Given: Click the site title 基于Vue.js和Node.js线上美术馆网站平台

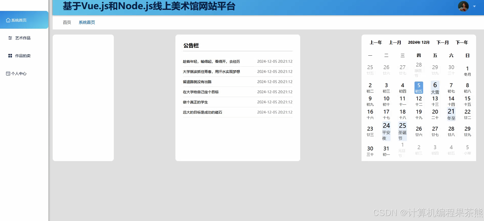Looking at the screenshot, I should pyautogui.click(x=149, y=6).
